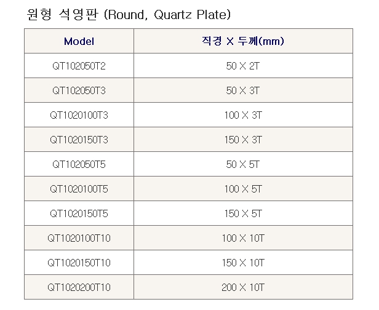Screen dimensions: 379x310
Task: Click the 100 X 3T size cell
Action: (243, 115)
